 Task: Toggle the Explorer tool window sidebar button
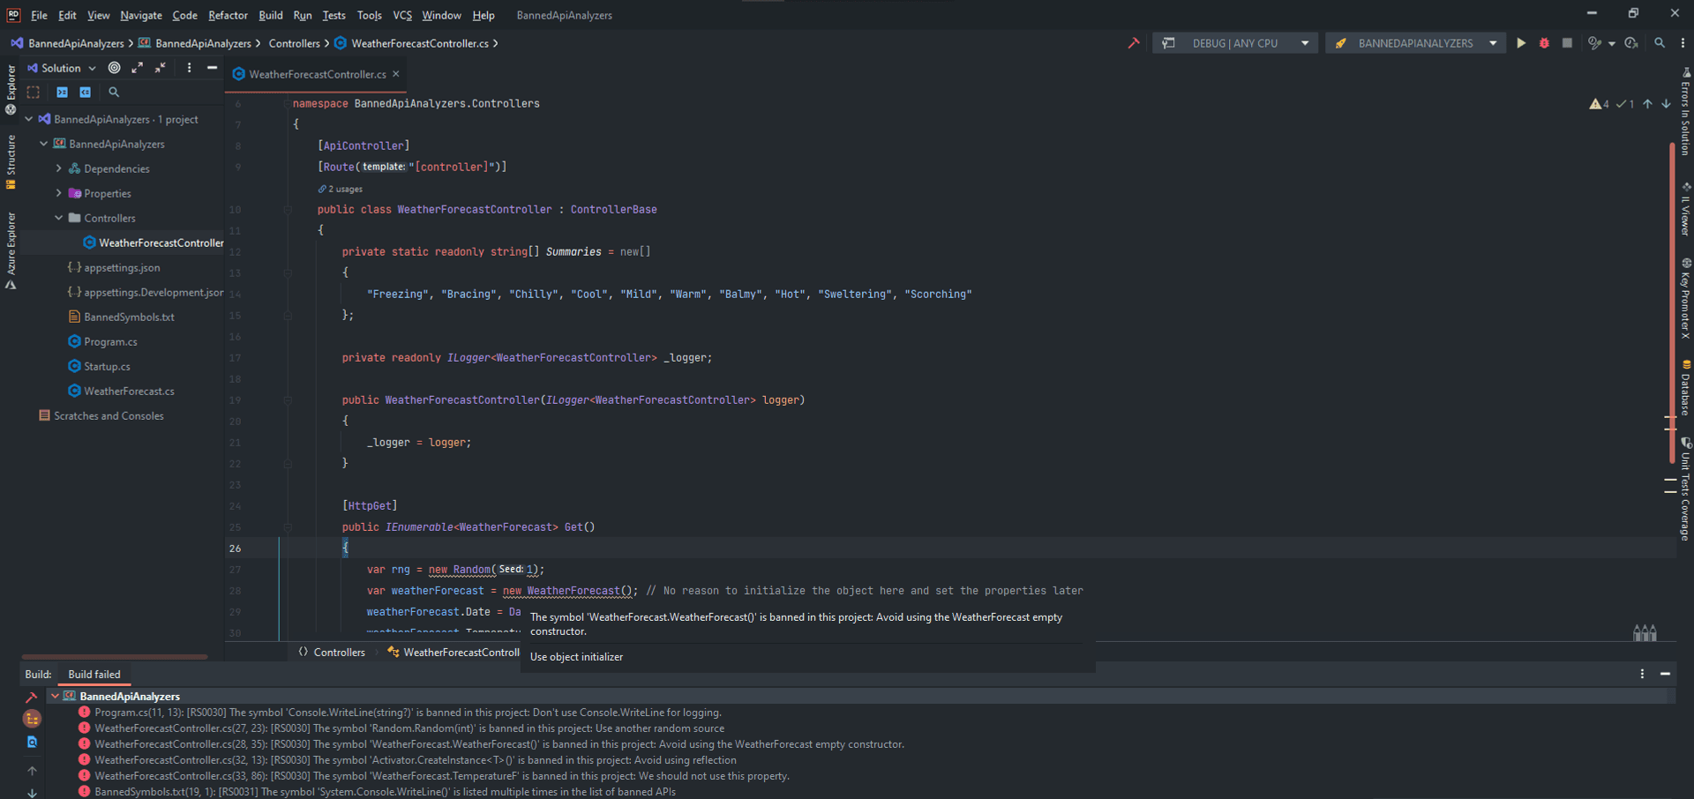point(11,88)
